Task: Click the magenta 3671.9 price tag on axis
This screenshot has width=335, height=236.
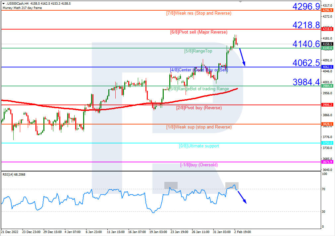Action: [327, 162]
